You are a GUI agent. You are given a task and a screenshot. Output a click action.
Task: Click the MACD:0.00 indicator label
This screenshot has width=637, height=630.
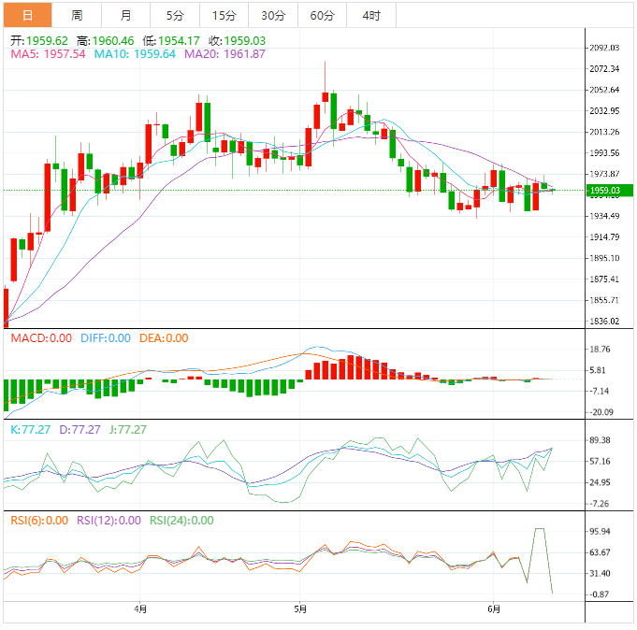coord(41,338)
